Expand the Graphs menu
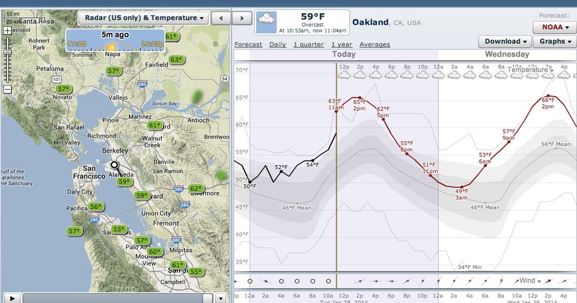This screenshot has width=577, height=303. (x=556, y=41)
